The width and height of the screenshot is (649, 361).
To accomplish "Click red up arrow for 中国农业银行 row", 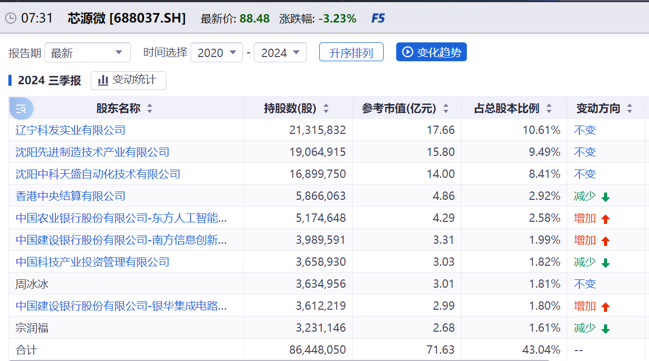I will (606, 219).
